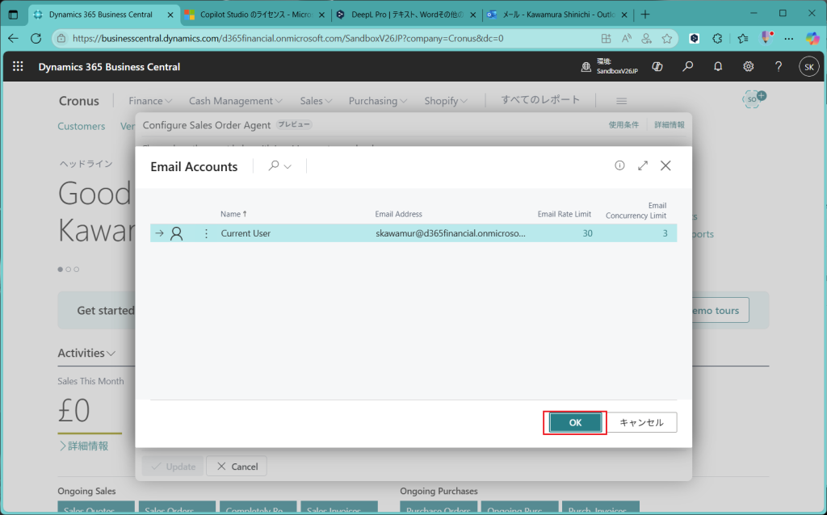Open the Copilot icon in Business Central header
The image size is (827, 515).
click(x=657, y=66)
